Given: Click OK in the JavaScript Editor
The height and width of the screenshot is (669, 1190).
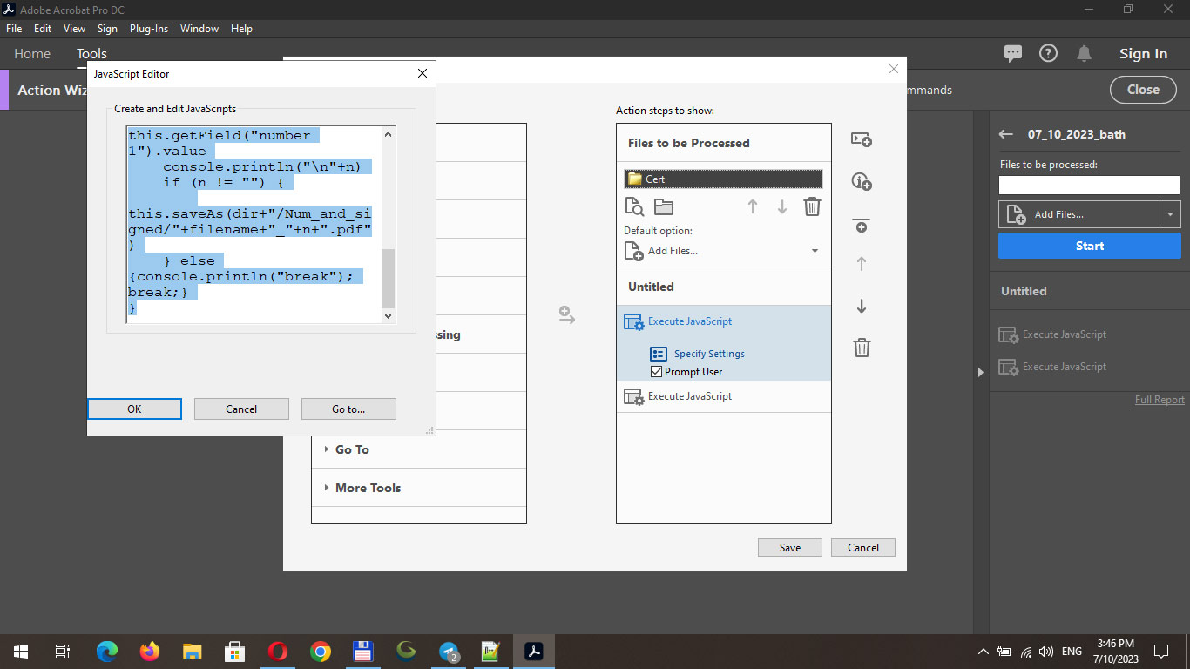Looking at the screenshot, I should point(134,409).
